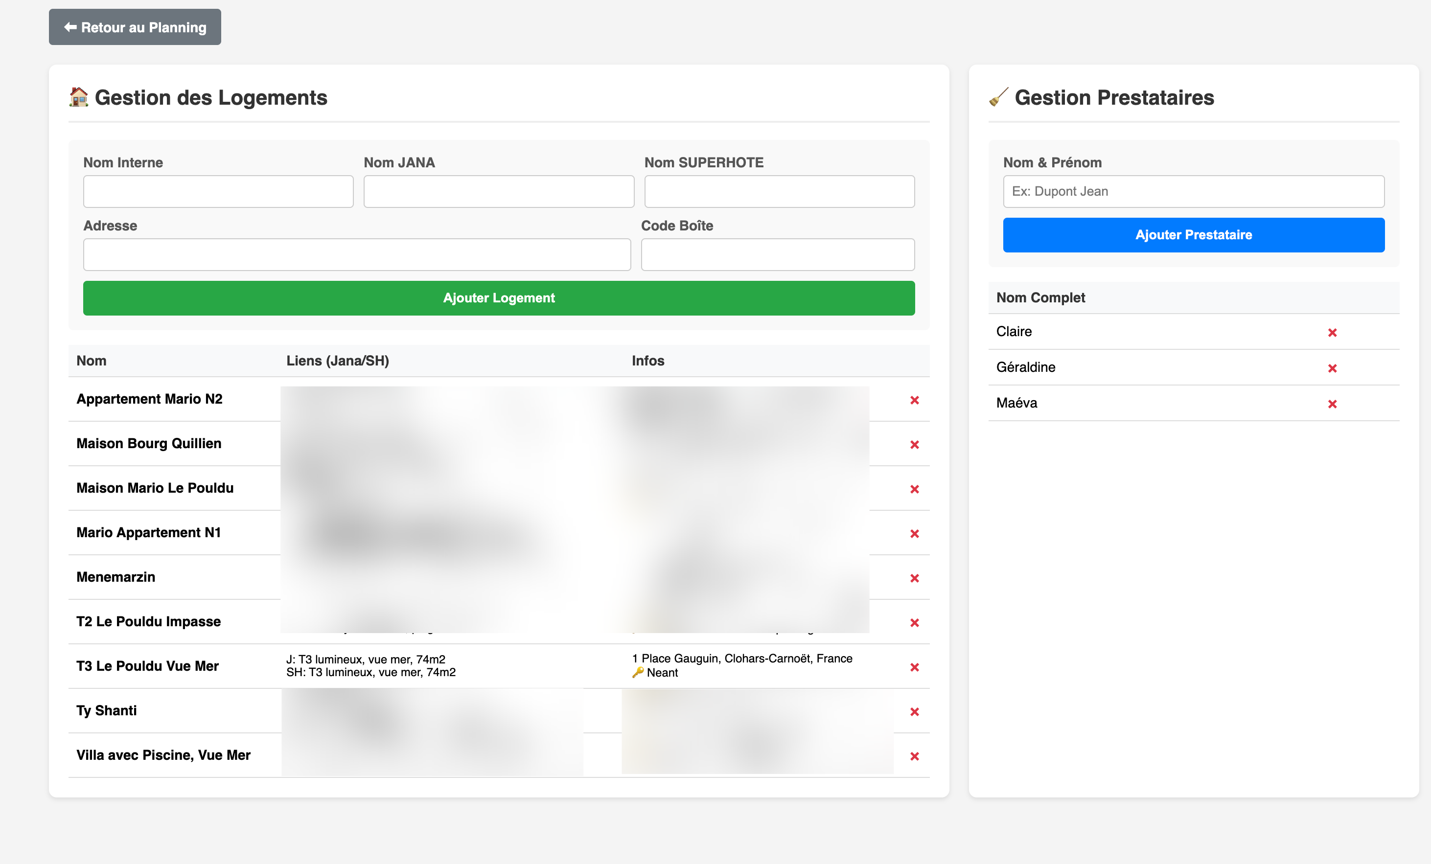Remove prestataire Géraldine with the red X
Image resolution: width=1431 pixels, height=864 pixels.
(1333, 368)
